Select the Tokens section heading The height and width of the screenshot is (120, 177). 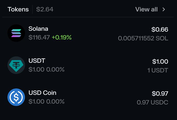point(18,10)
